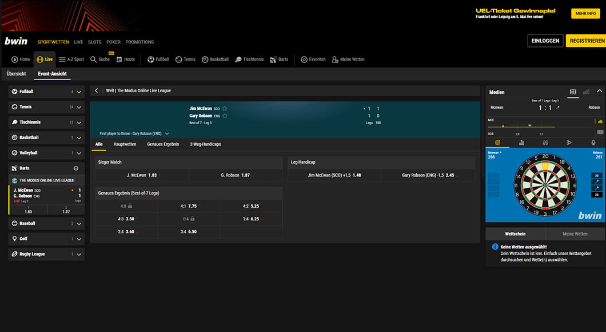
Task: Select Genaues Ergebnis tab
Action: (163, 144)
